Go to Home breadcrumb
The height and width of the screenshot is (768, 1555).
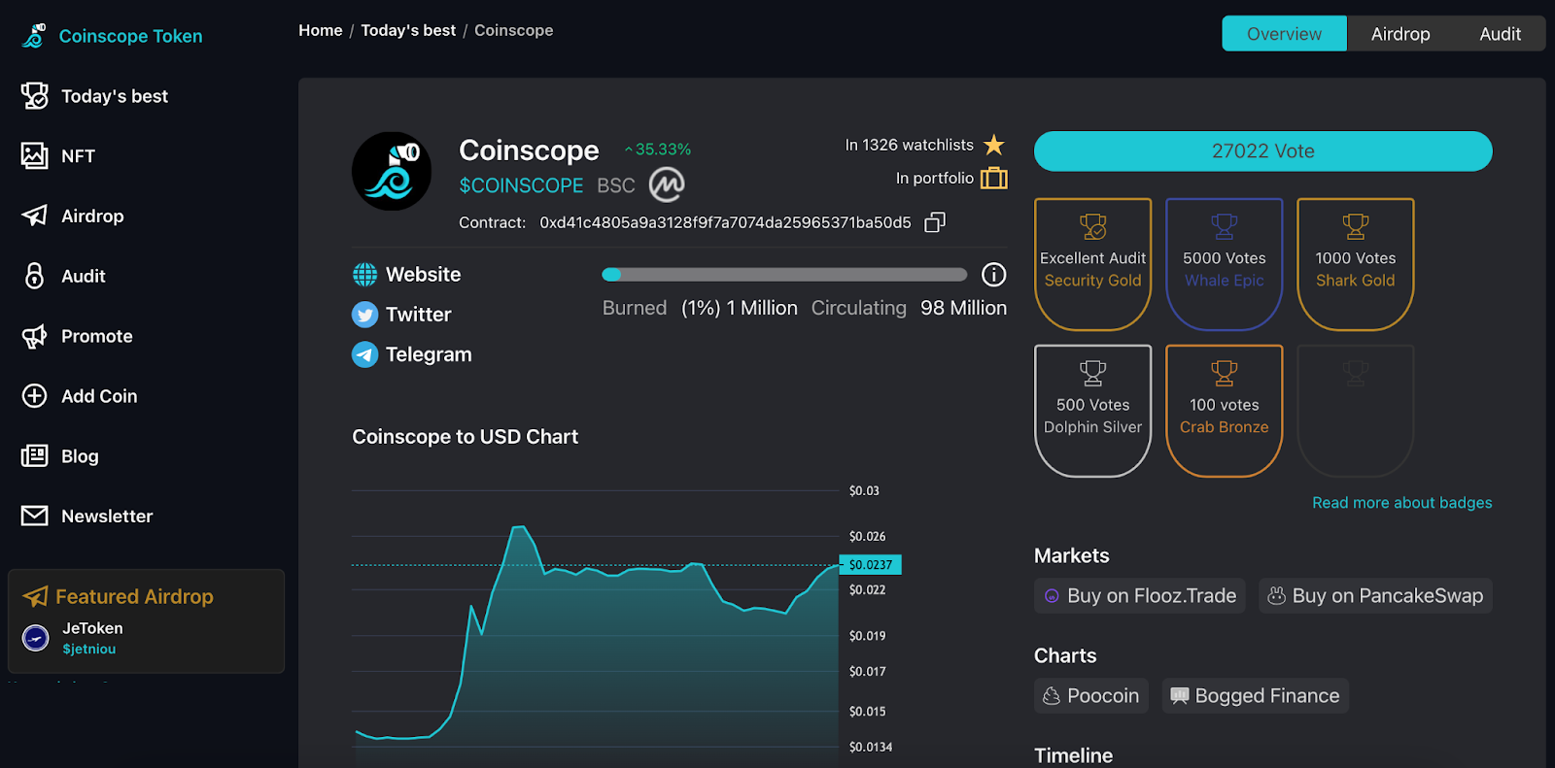click(x=321, y=30)
